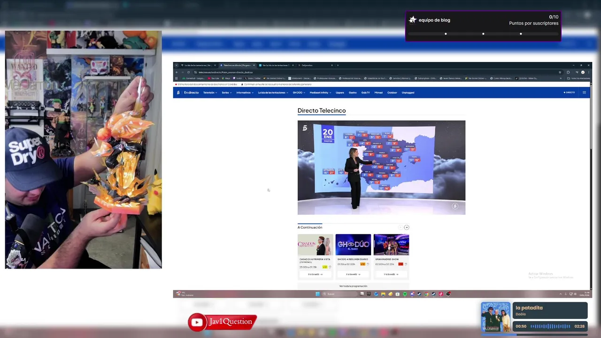Open the Guía TV menu item

pos(365,92)
